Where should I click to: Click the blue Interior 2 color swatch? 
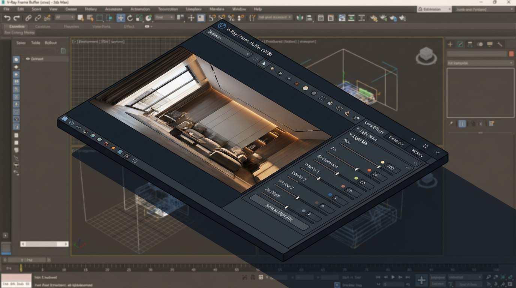[x=330, y=195]
